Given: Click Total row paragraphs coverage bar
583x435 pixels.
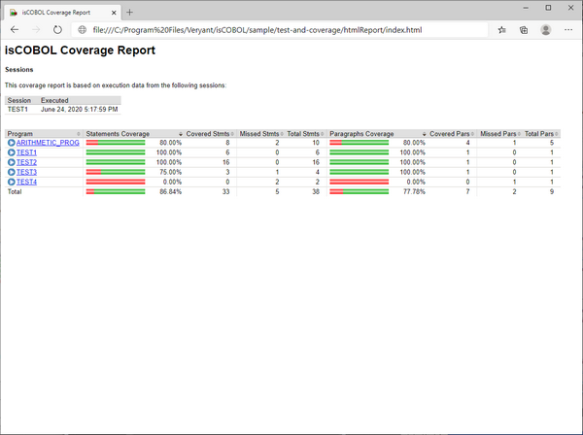Looking at the screenshot, I should pos(360,191).
